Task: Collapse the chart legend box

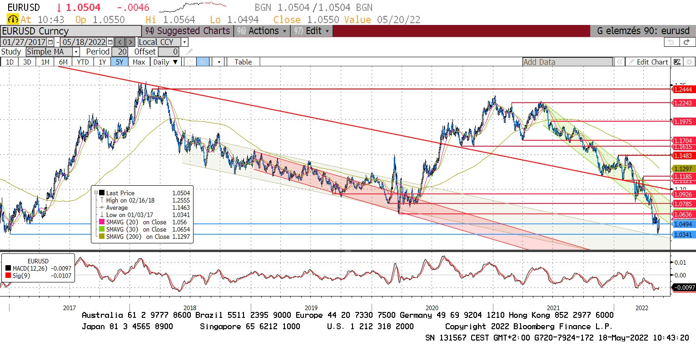Action: [96, 193]
